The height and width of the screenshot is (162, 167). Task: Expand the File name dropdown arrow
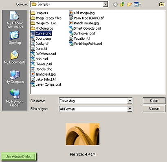(x=130, y=101)
